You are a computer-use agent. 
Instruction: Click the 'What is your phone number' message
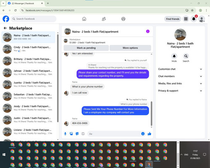tap(87, 87)
